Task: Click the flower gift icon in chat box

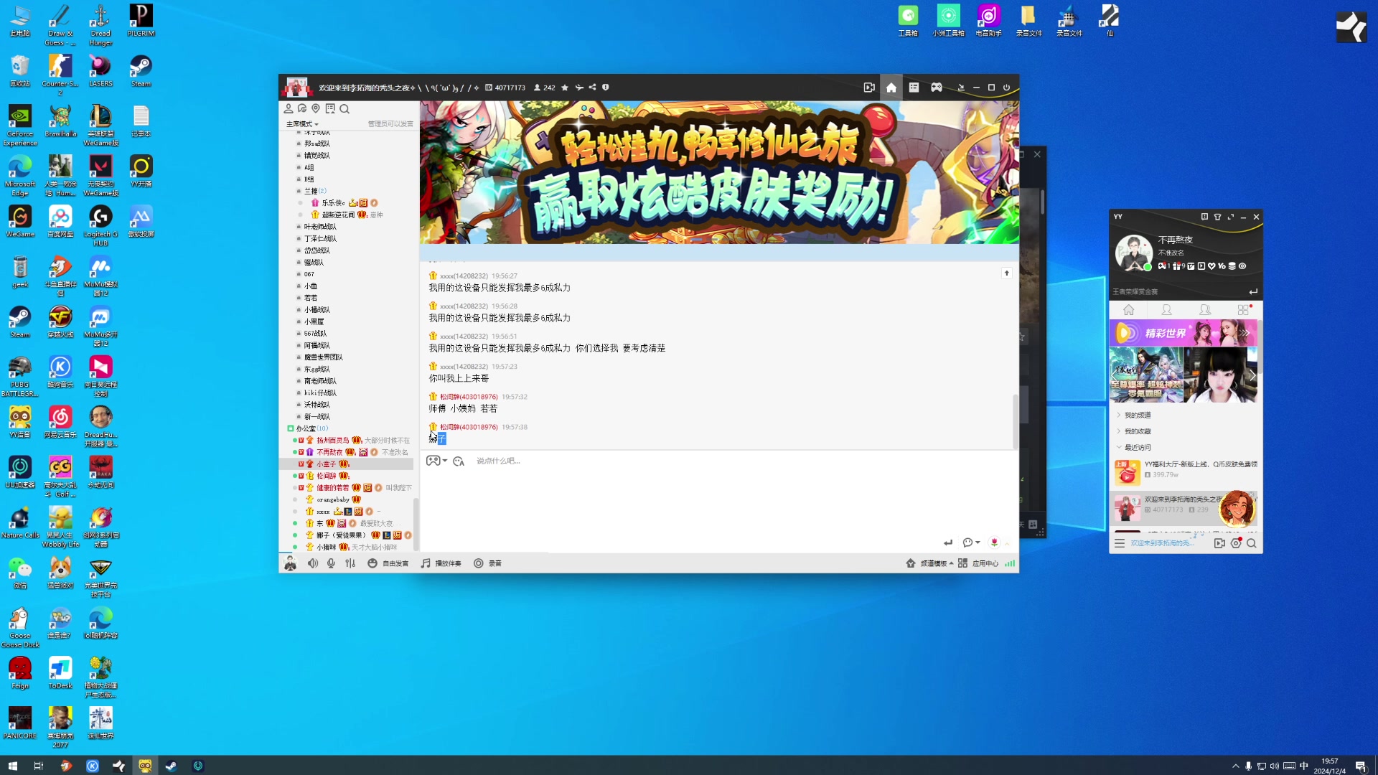Action: [994, 542]
